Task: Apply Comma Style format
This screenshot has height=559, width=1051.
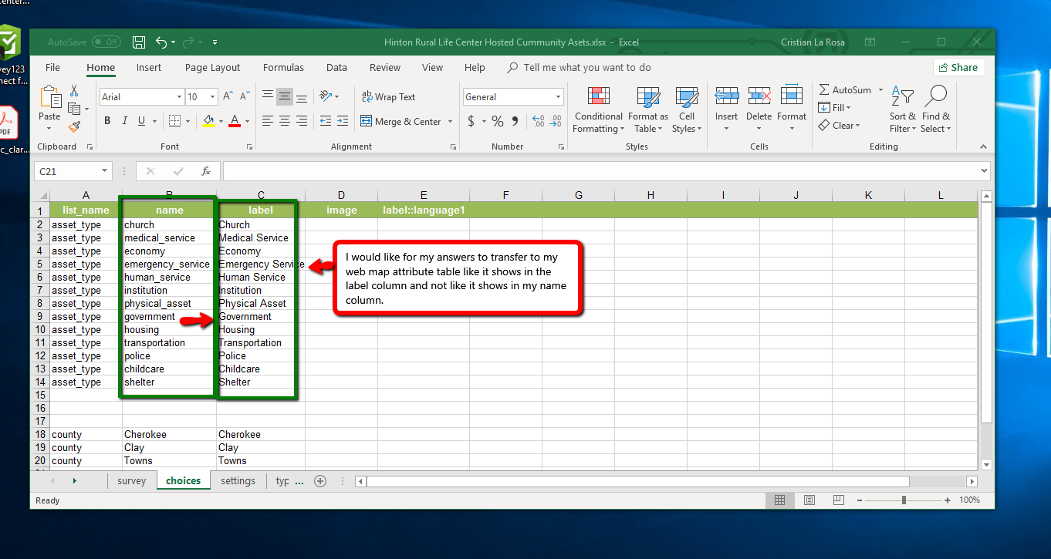Action: (x=515, y=121)
